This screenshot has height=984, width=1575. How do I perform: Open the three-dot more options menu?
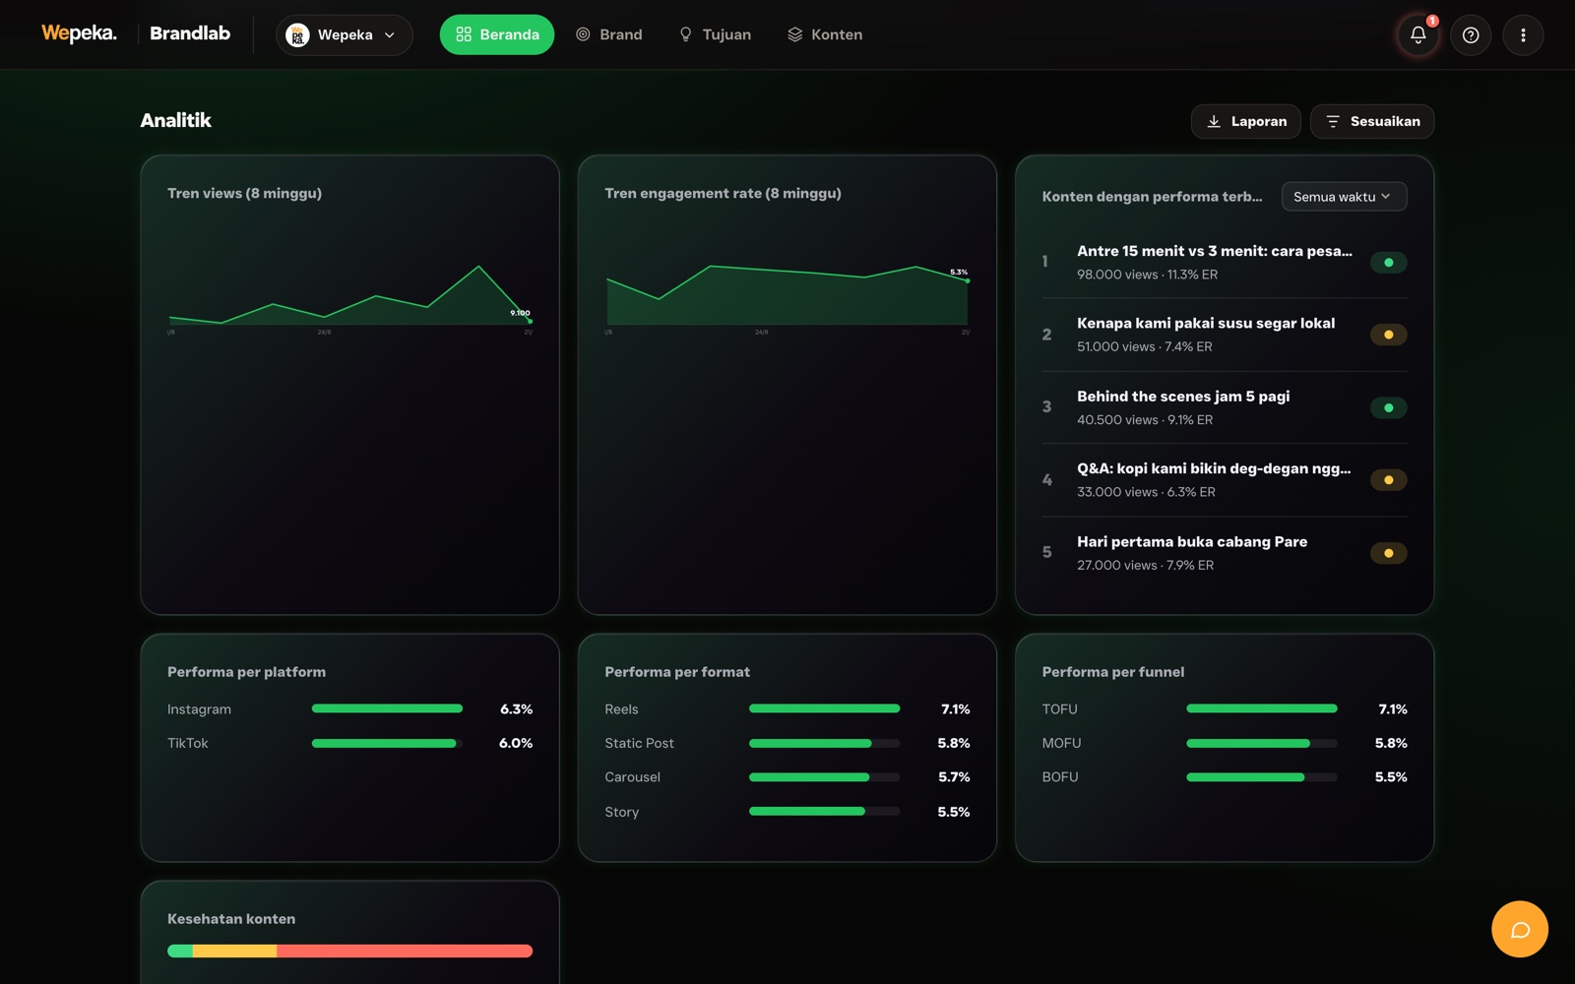click(1523, 35)
